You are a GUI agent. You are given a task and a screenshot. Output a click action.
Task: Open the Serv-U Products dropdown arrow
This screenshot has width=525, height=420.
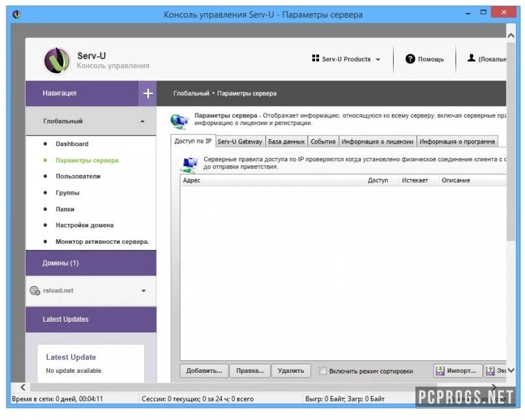click(378, 60)
